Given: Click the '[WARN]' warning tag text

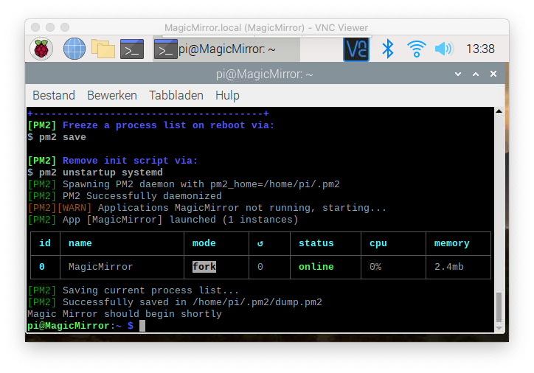Looking at the screenshot, I should pyautogui.click(x=74, y=208).
